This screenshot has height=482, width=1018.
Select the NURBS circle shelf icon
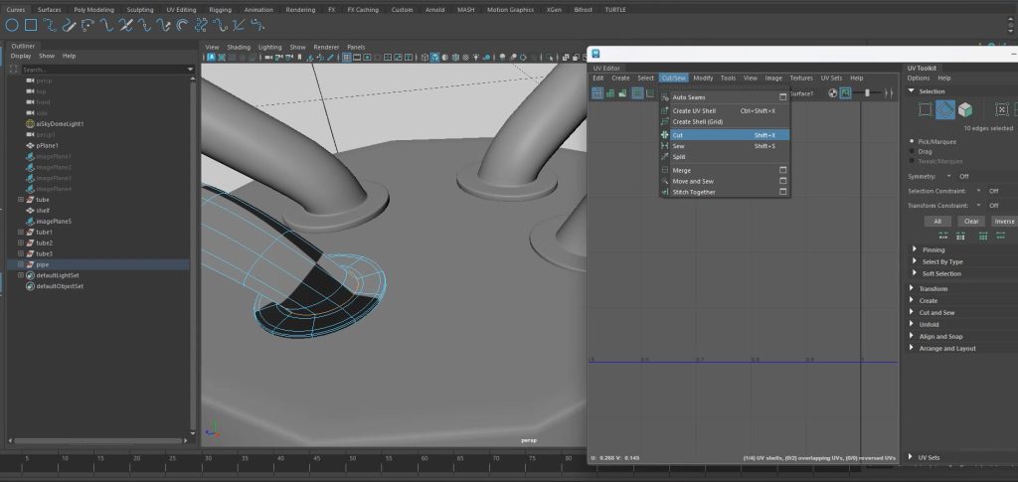point(12,25)
